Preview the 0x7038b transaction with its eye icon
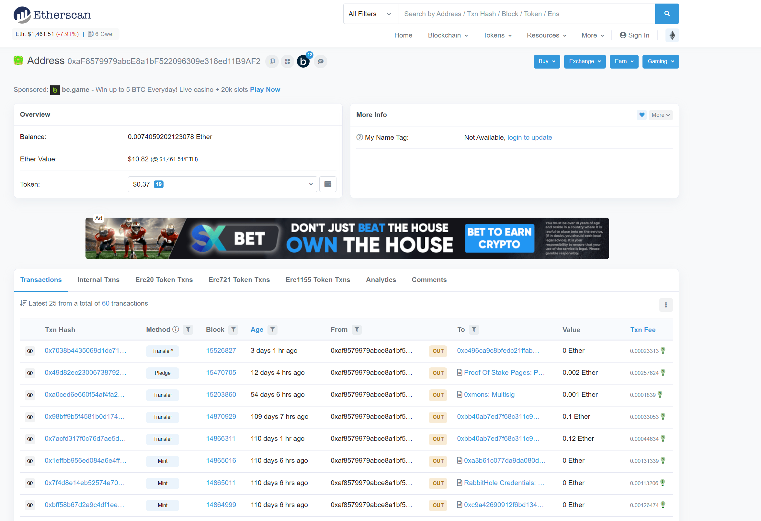Screen dimensions: 761x521 [x=30, y=351]
